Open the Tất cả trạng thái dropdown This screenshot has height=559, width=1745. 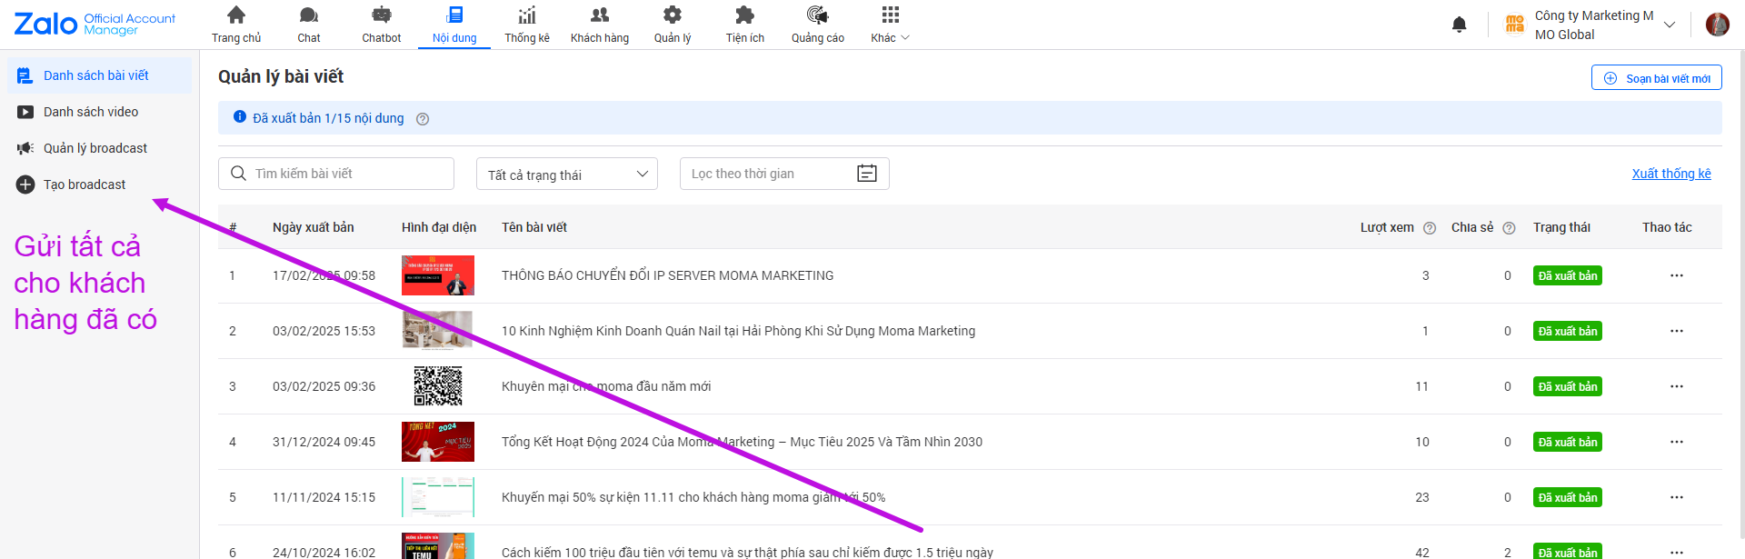pyautogui.click(x=567, y=174)
